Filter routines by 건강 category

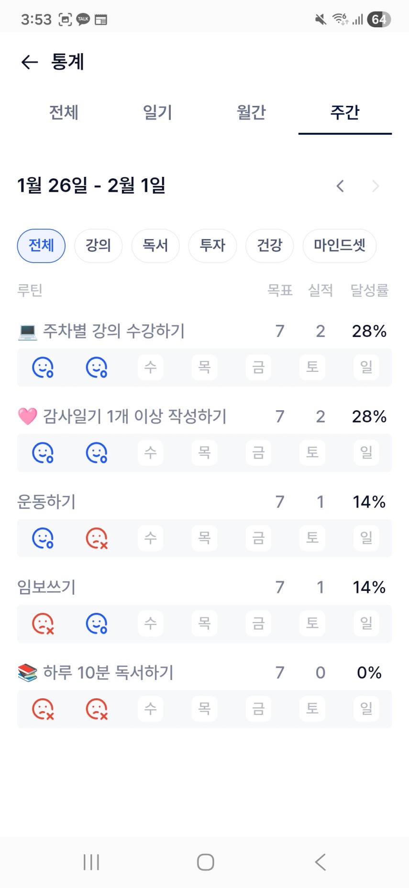[x=269, y=245]
